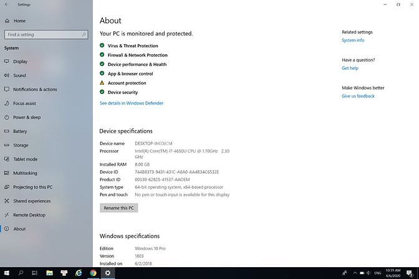Click the People icon in system tray
The width and height of the screenshot is (419, 279).
click(344, 273)
